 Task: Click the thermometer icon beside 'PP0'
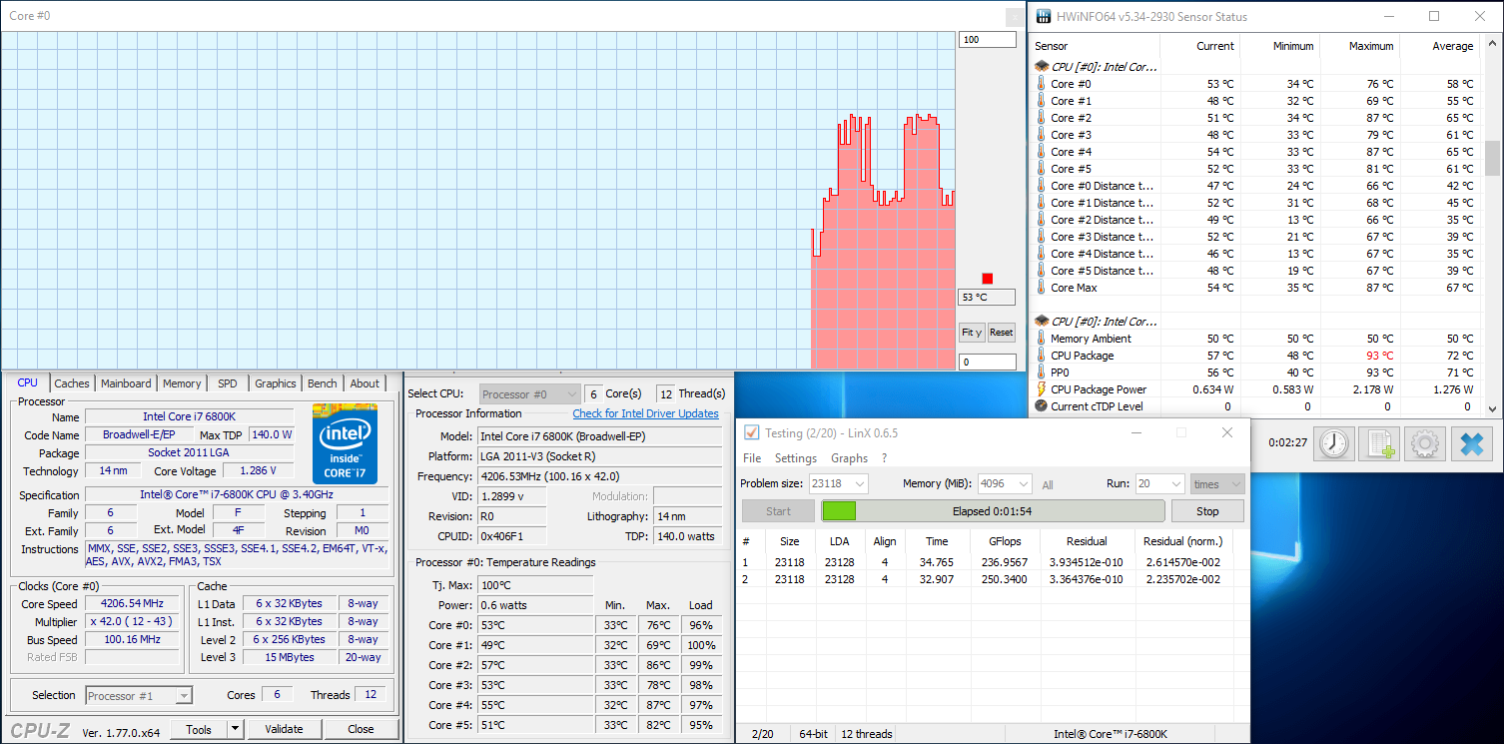1041,372
